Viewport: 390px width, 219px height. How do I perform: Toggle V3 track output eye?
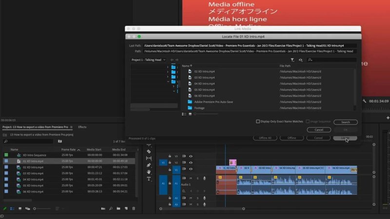tap(191, 156)
